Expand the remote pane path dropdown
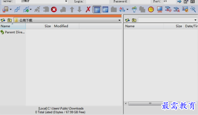The image size is (198, 115). point(195,20)
